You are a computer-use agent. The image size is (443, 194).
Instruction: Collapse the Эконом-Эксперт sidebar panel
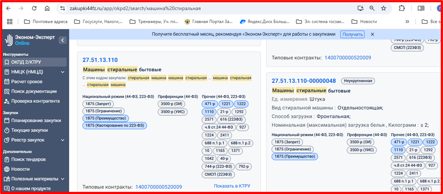pyautogui.click(x=63, y=40)
